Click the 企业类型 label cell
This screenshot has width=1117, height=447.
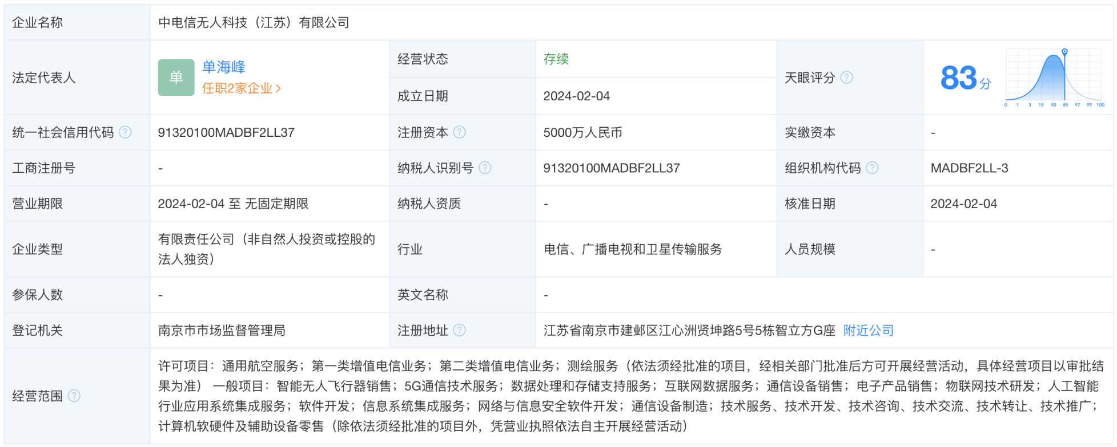(77, 249)
